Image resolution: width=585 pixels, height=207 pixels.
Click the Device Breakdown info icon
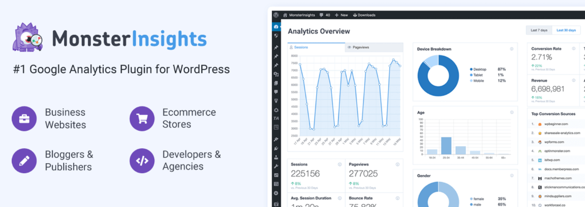[x=511, y=49]
